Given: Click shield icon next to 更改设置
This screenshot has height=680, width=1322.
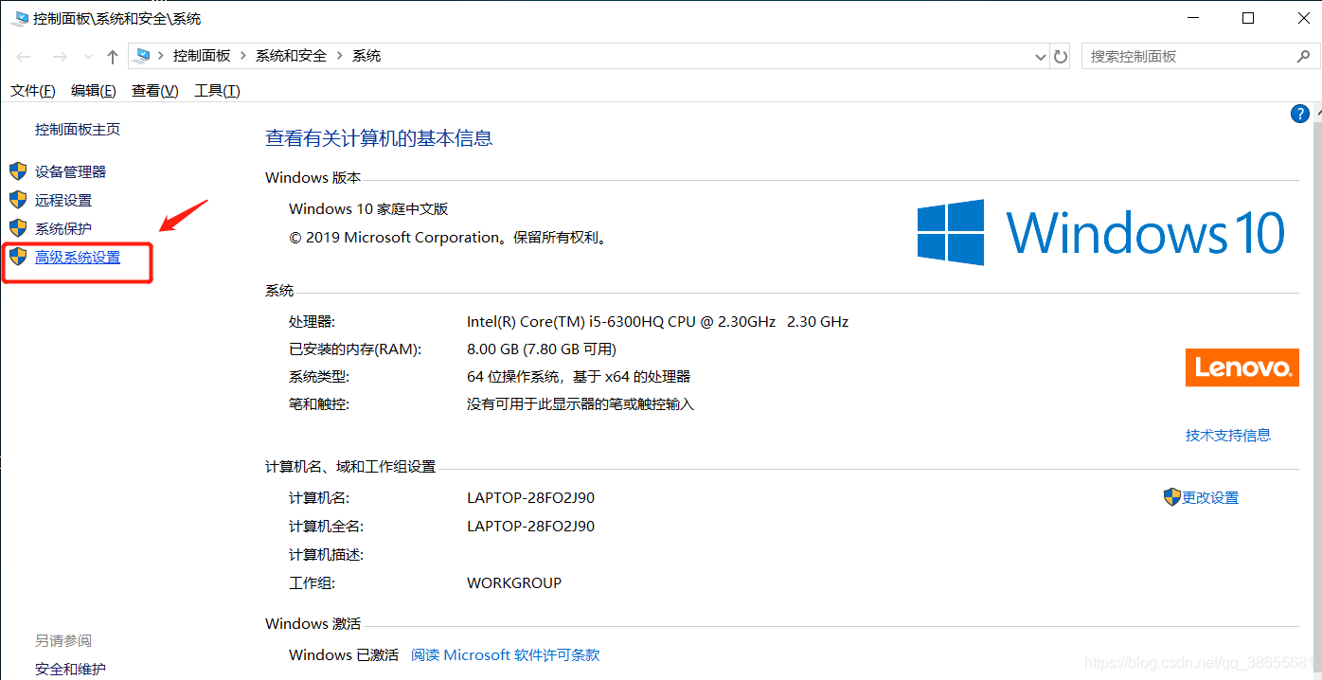Looking at the screenshot, I should click(1172, 497).
